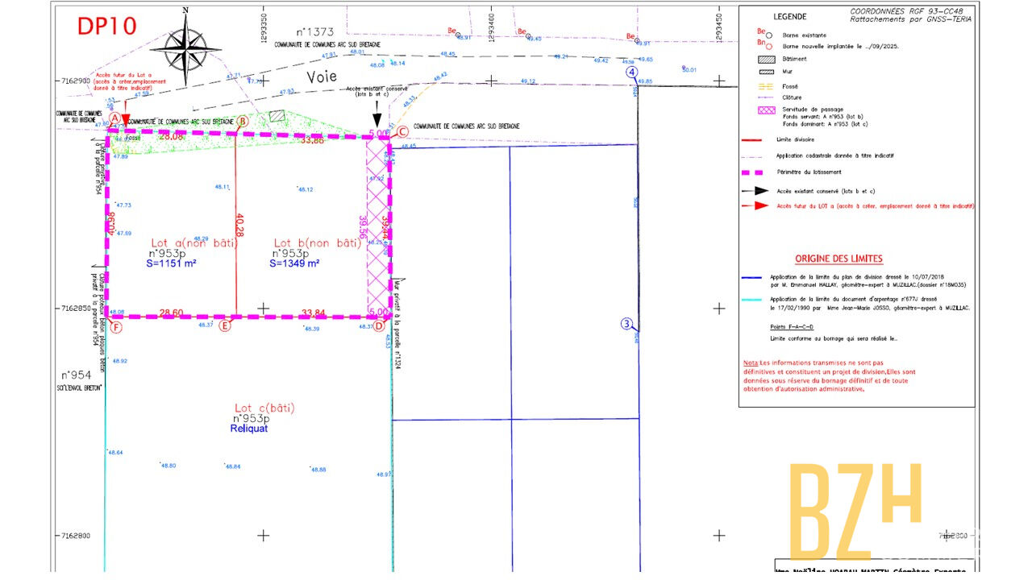Click the blue 'Reliquat' label
Screen dimensions: 1032x580
[248, 429]
